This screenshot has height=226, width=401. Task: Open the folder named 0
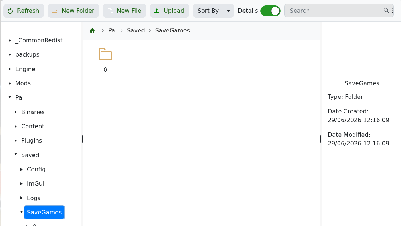point(105,60)
